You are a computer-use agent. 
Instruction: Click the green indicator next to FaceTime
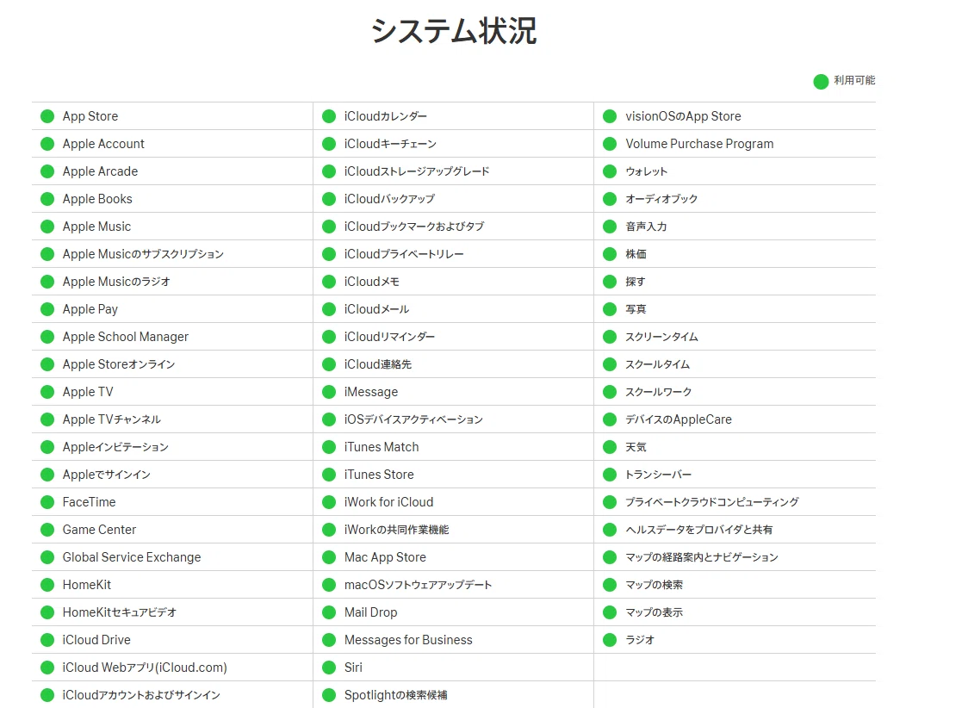tap(47, 502)
